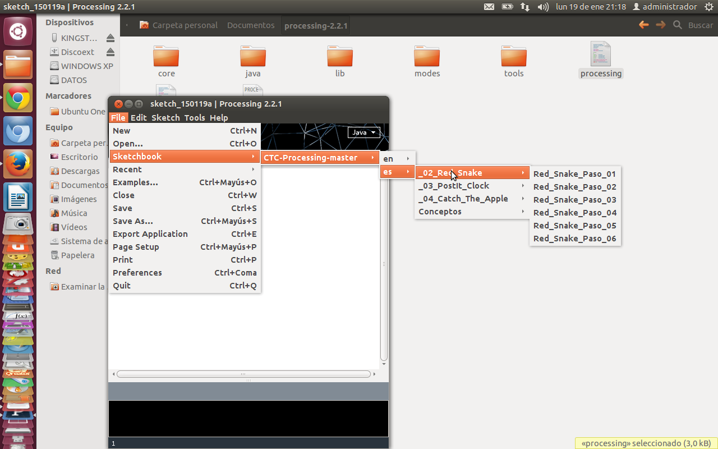Open the modes folder
The width and height of the screenshot is (718, 449).
tap(427, 61)
